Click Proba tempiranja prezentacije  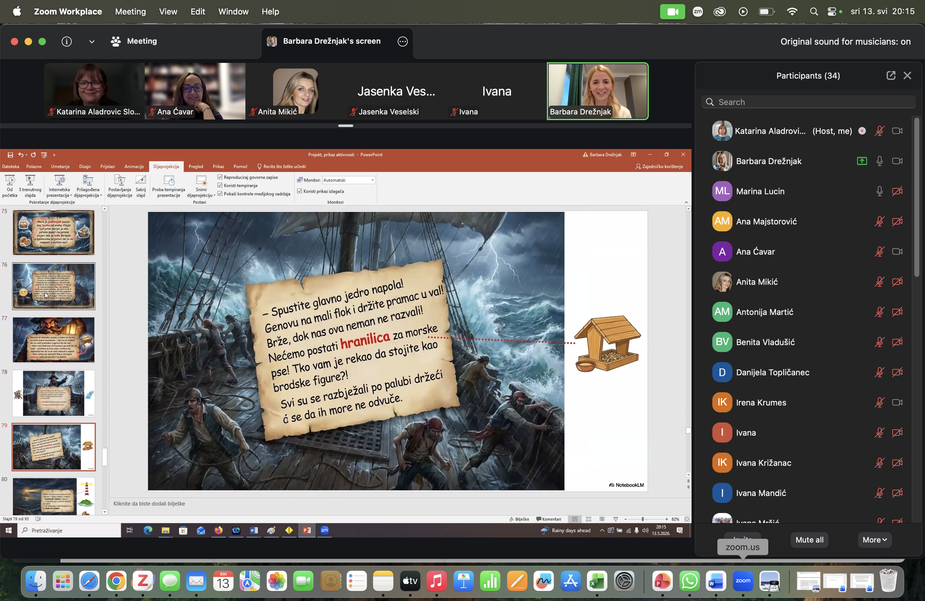pos(169,186)
